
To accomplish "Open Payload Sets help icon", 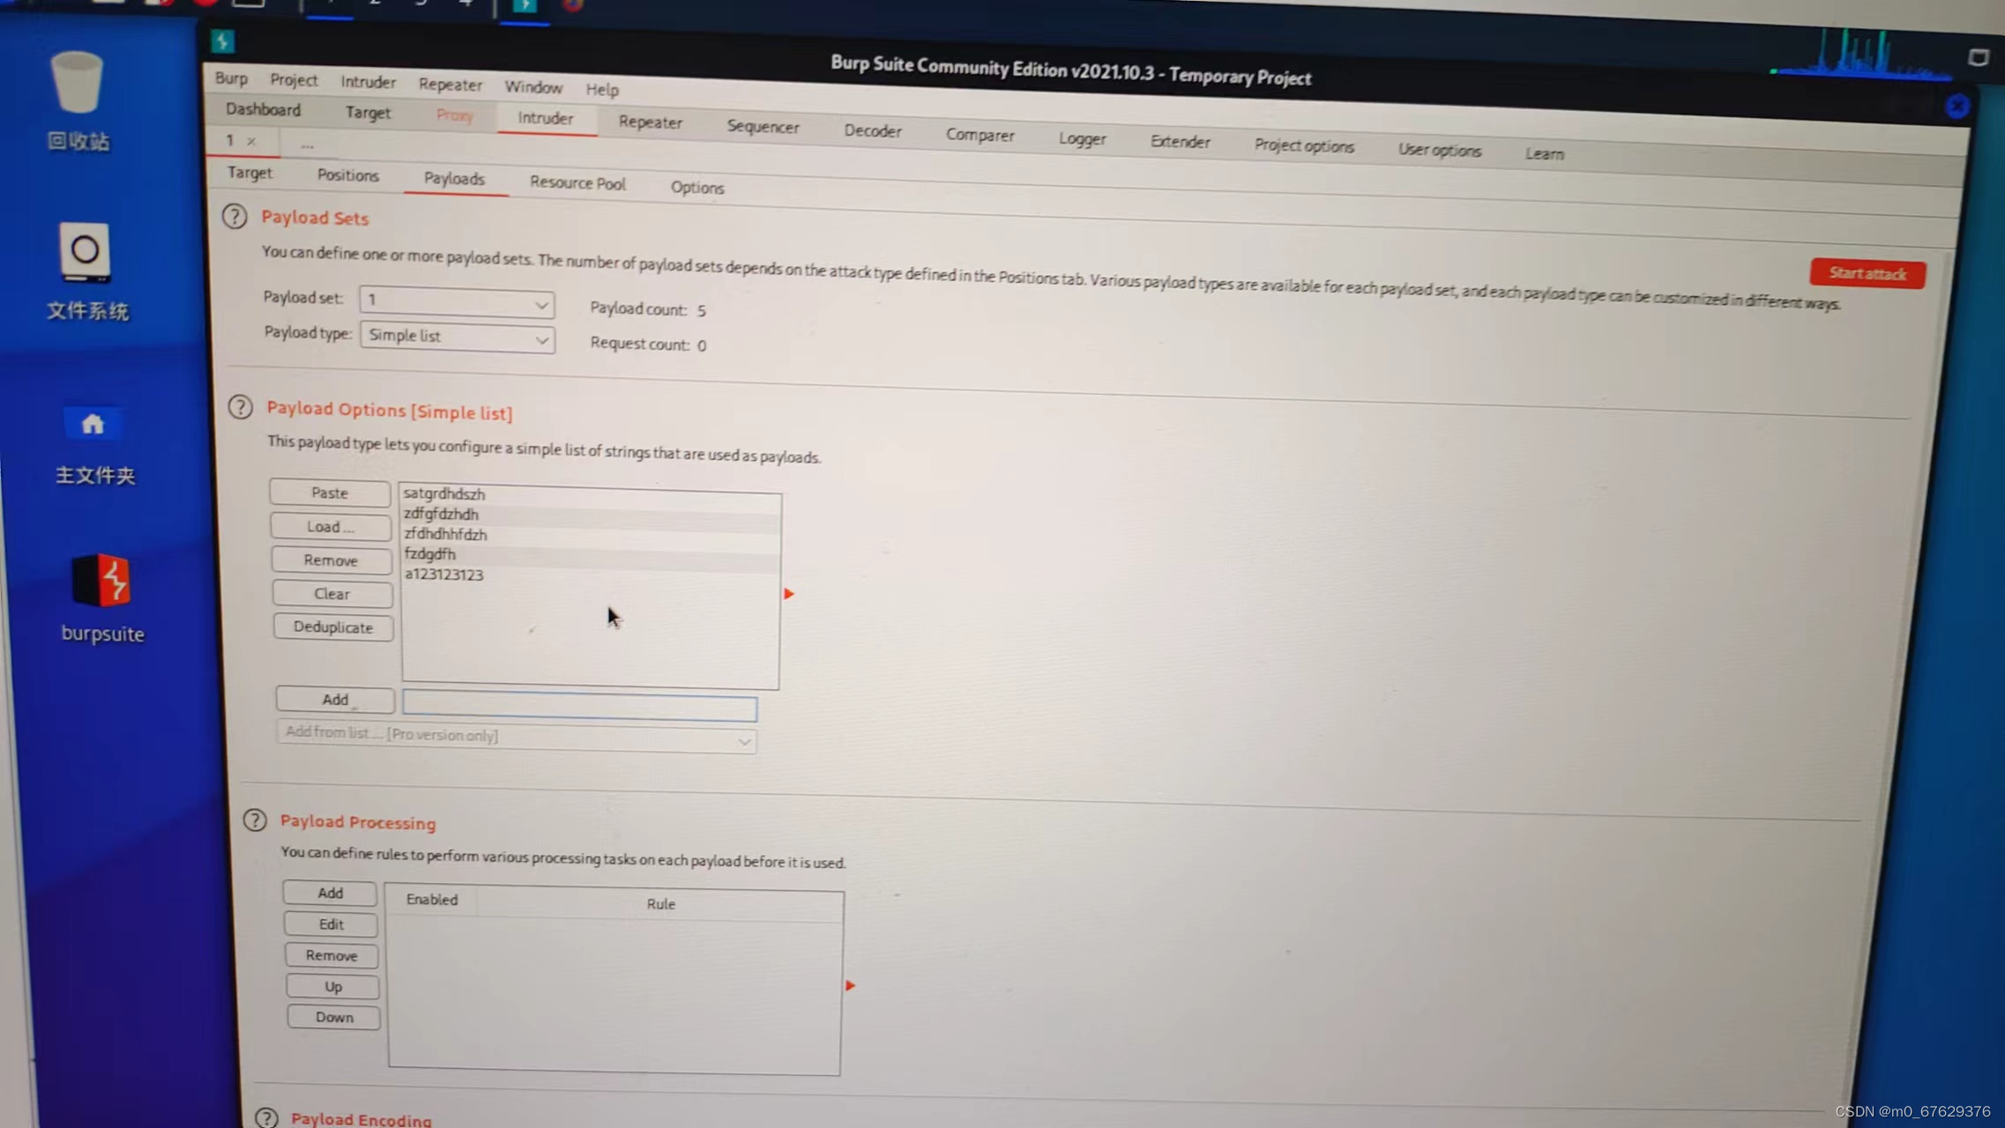I will tap(235, 216).
